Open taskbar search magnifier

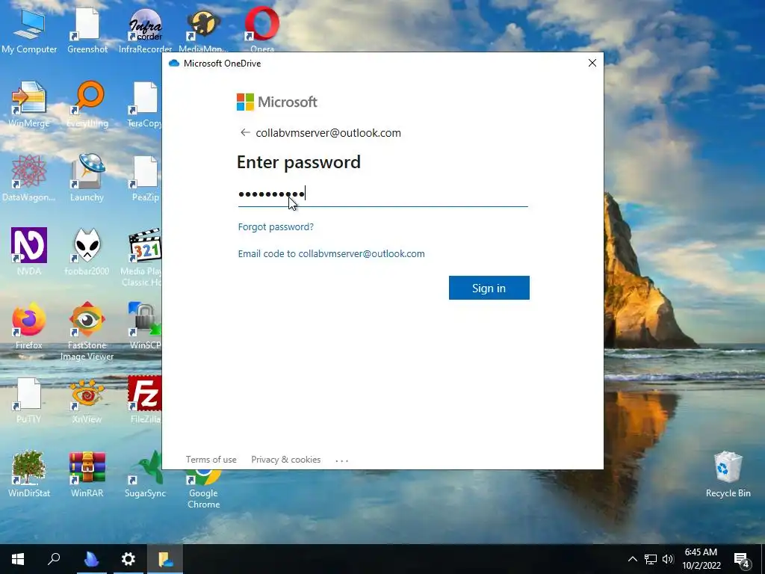pyautogui.click(x=54, y=559)
